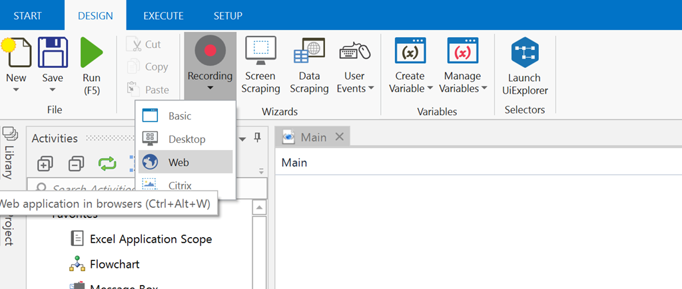This screenshot has height=289, width=682.
Task: Click the green refresh icon in Activities
Action: (x=107, y=163)
